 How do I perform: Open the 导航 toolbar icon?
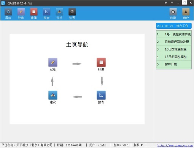coord(8,12)
